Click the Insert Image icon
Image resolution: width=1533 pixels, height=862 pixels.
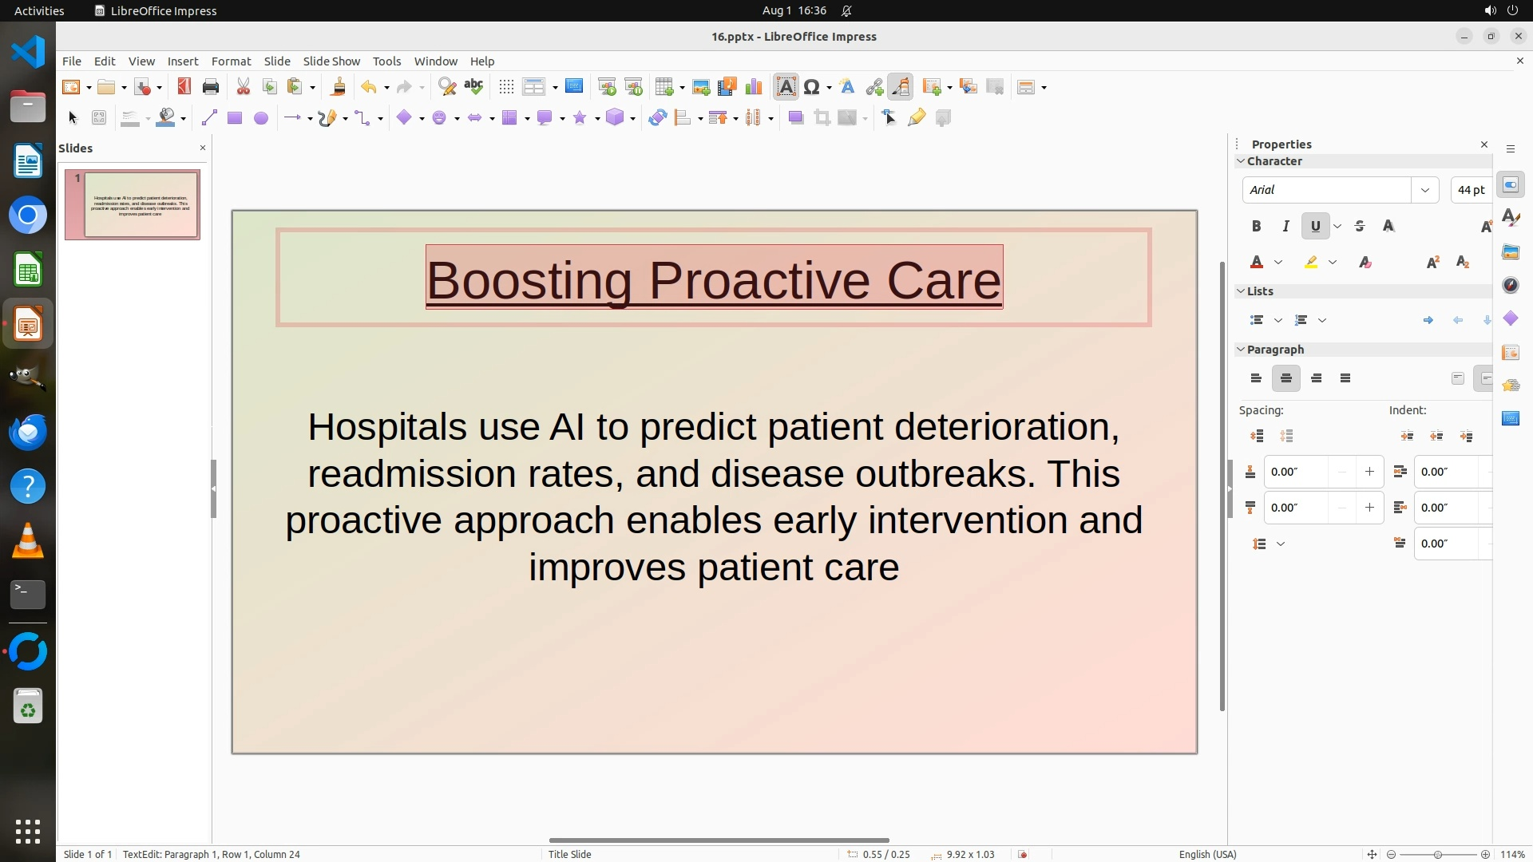coord(700,87)
